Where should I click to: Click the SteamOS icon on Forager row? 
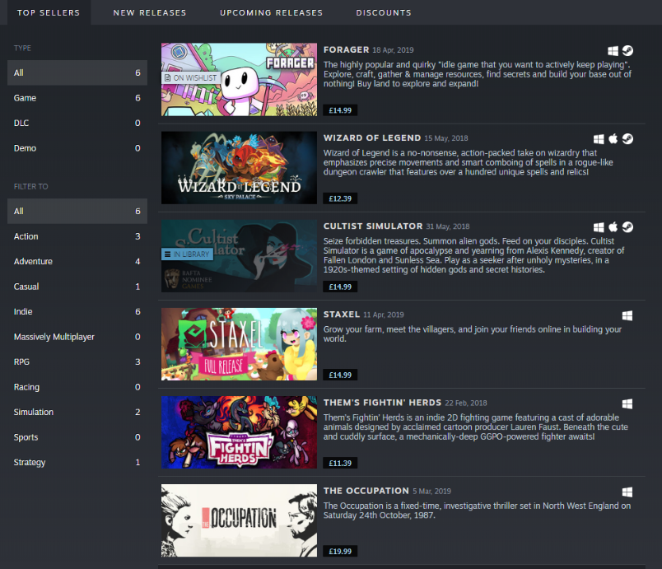point(627,51)
